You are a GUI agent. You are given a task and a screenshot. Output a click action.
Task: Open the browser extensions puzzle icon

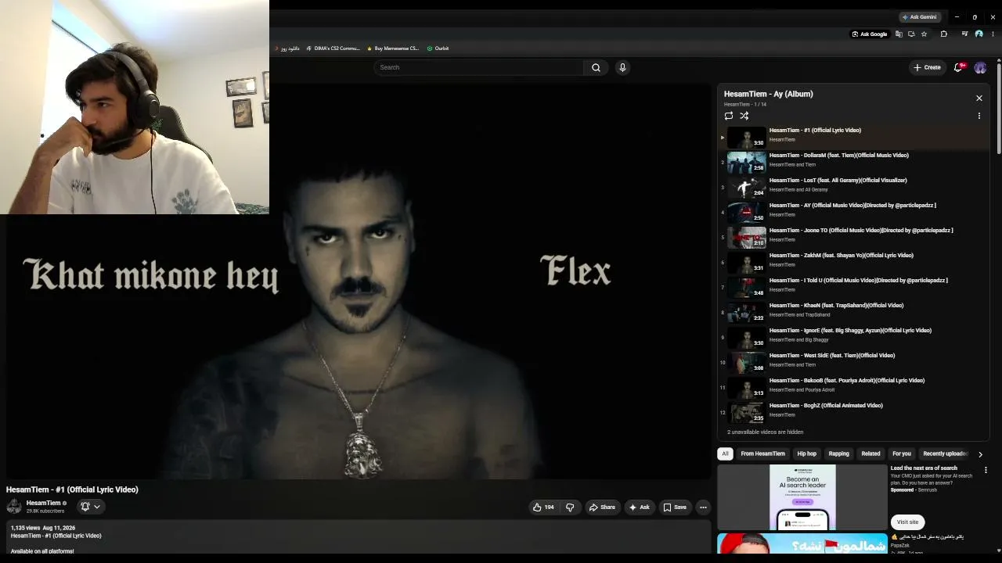[x=943, y=34]
